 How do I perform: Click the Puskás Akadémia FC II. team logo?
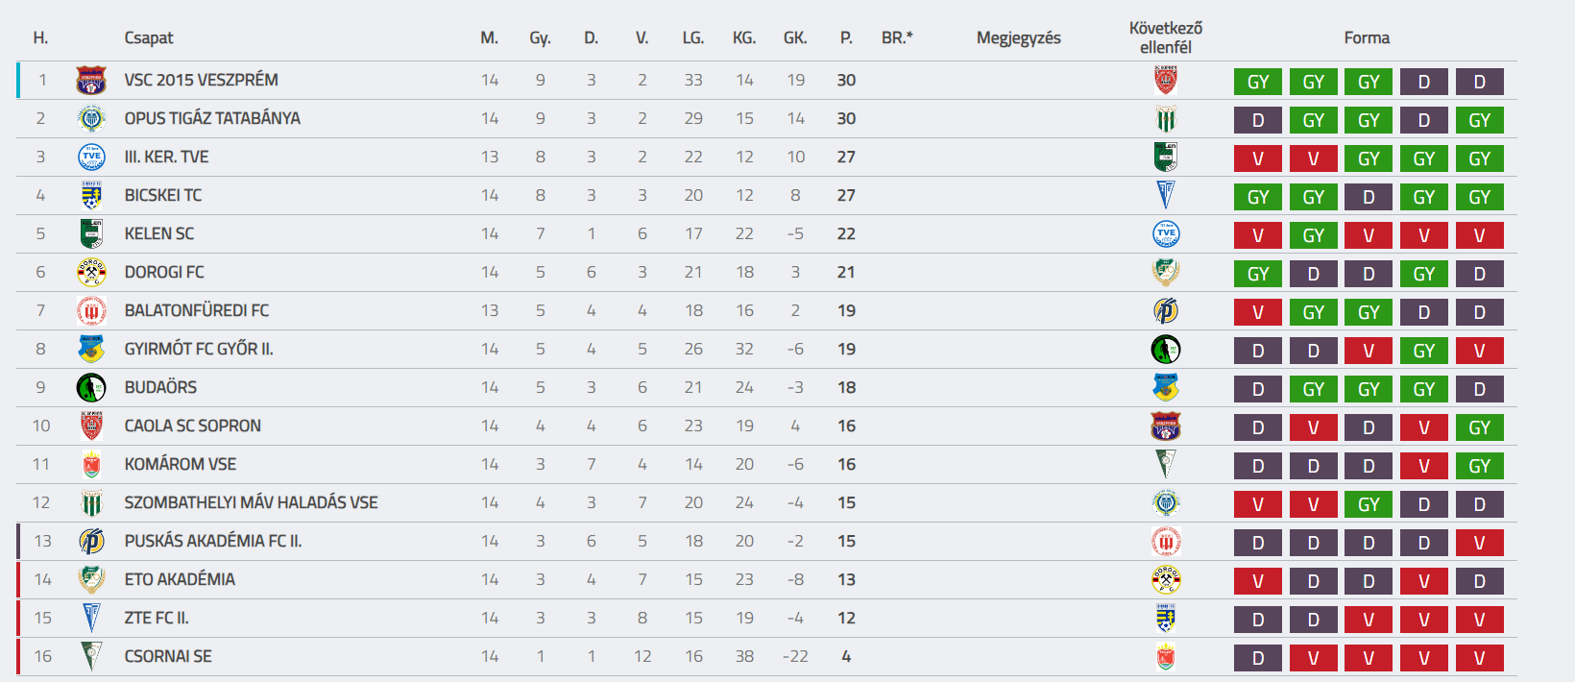point(91,542)
